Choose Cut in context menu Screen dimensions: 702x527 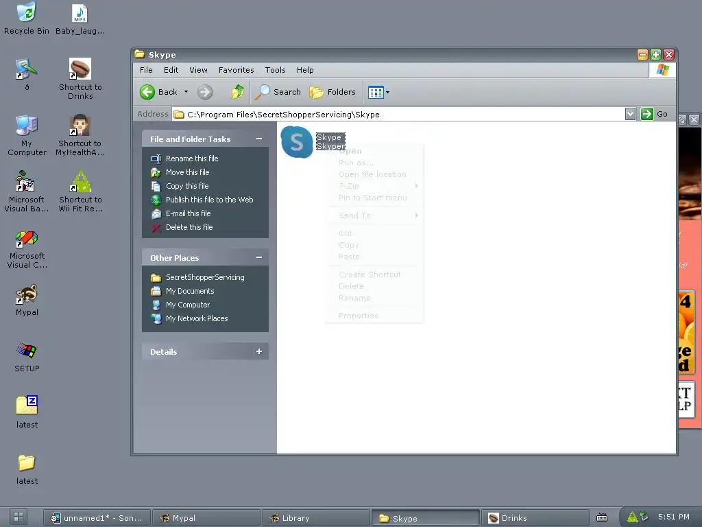(374, 233)
